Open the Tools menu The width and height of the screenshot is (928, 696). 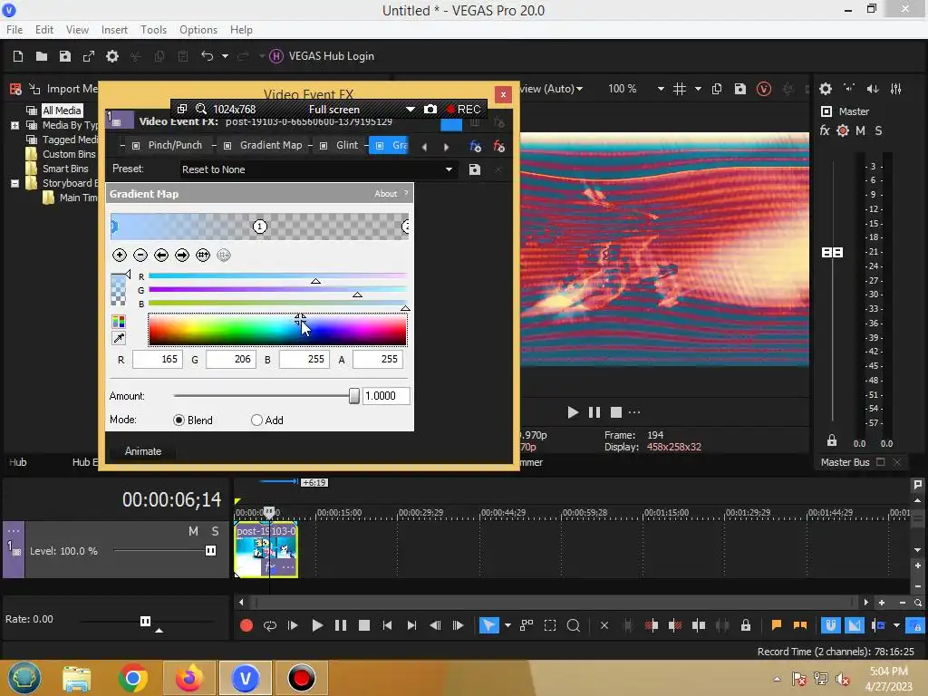(x=153, y=30)
